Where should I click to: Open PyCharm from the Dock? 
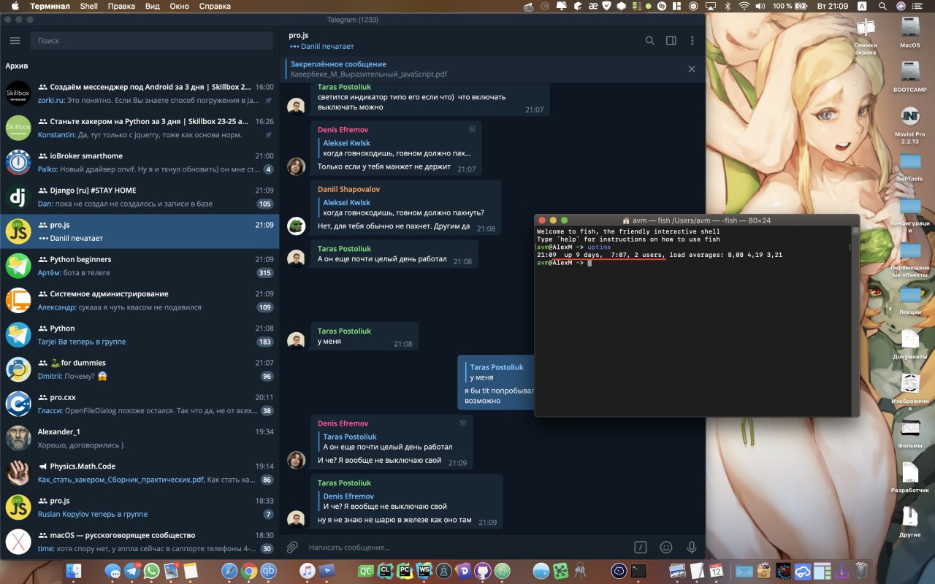[x=404, y=571]
